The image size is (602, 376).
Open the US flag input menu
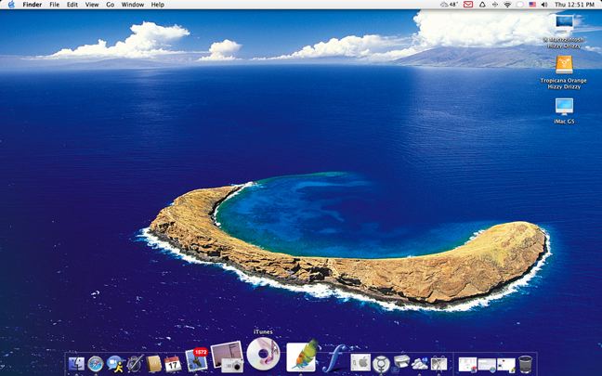click(532, 5)
